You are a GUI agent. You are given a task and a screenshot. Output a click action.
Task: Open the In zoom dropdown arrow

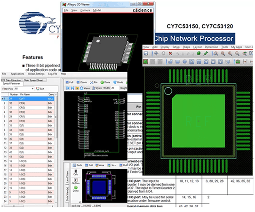[115, 165]
